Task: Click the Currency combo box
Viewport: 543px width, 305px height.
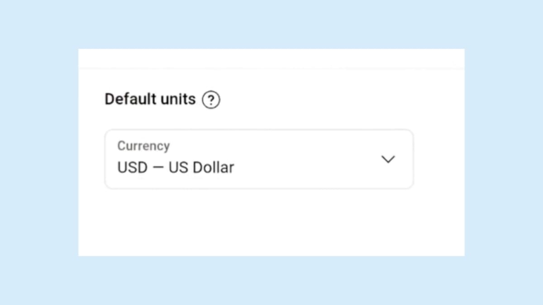Action: tap(259, 159)
